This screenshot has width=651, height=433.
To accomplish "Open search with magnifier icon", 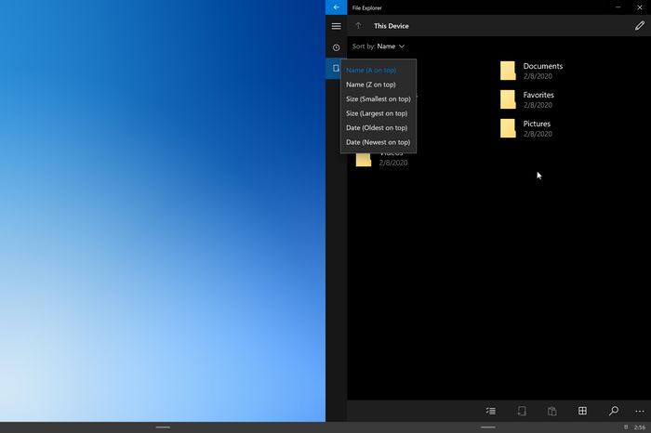I will tap(613, 411).
